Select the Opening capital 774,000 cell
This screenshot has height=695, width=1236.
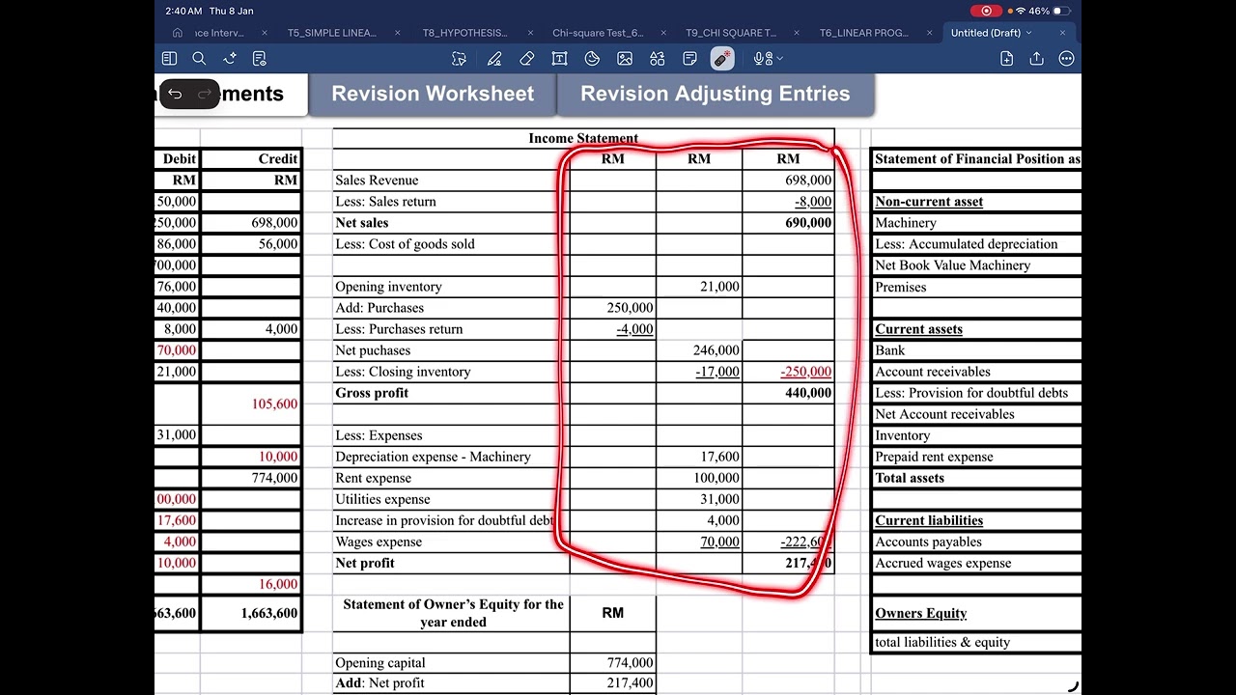pyautogui.click(x=613, y=663)
